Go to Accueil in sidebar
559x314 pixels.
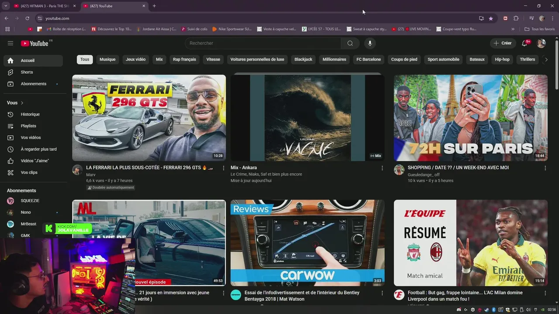point(33,61)
